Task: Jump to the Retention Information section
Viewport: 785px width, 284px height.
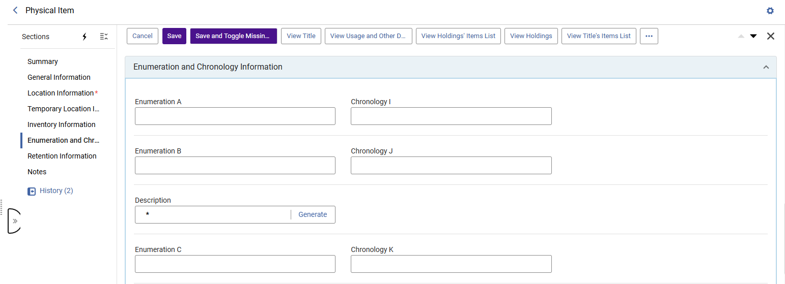Action: (x=62, y=156)
